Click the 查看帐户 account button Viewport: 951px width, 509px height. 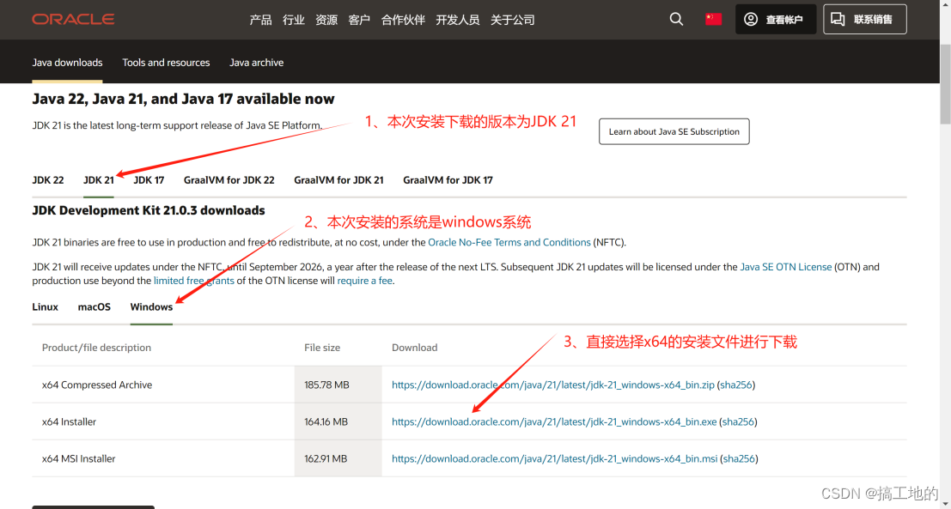pos(776,20)
